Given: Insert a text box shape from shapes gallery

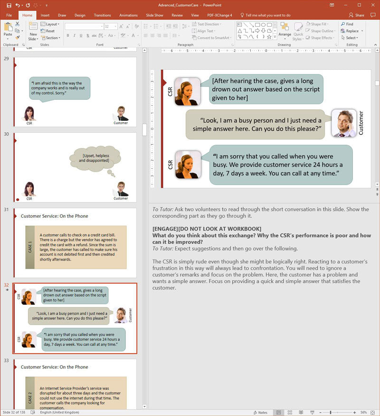Looking at the screenshot, I should pyautogui.click(x=239, y=25).
